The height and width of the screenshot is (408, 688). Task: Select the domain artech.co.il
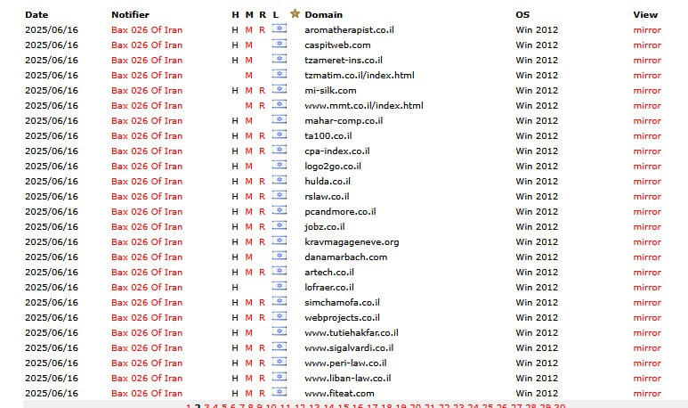329,272
